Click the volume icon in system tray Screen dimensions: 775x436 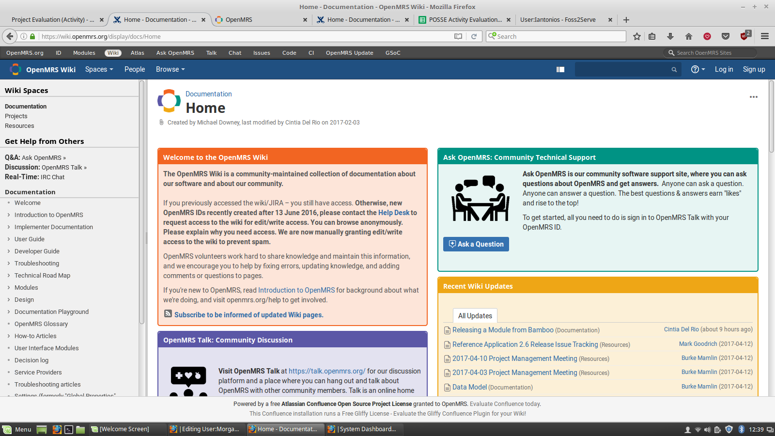[x=707, y=430]
